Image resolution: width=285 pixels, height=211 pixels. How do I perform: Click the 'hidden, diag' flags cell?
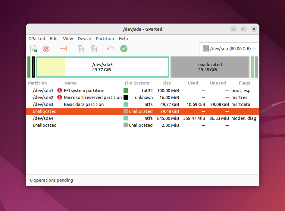[243, 118]
